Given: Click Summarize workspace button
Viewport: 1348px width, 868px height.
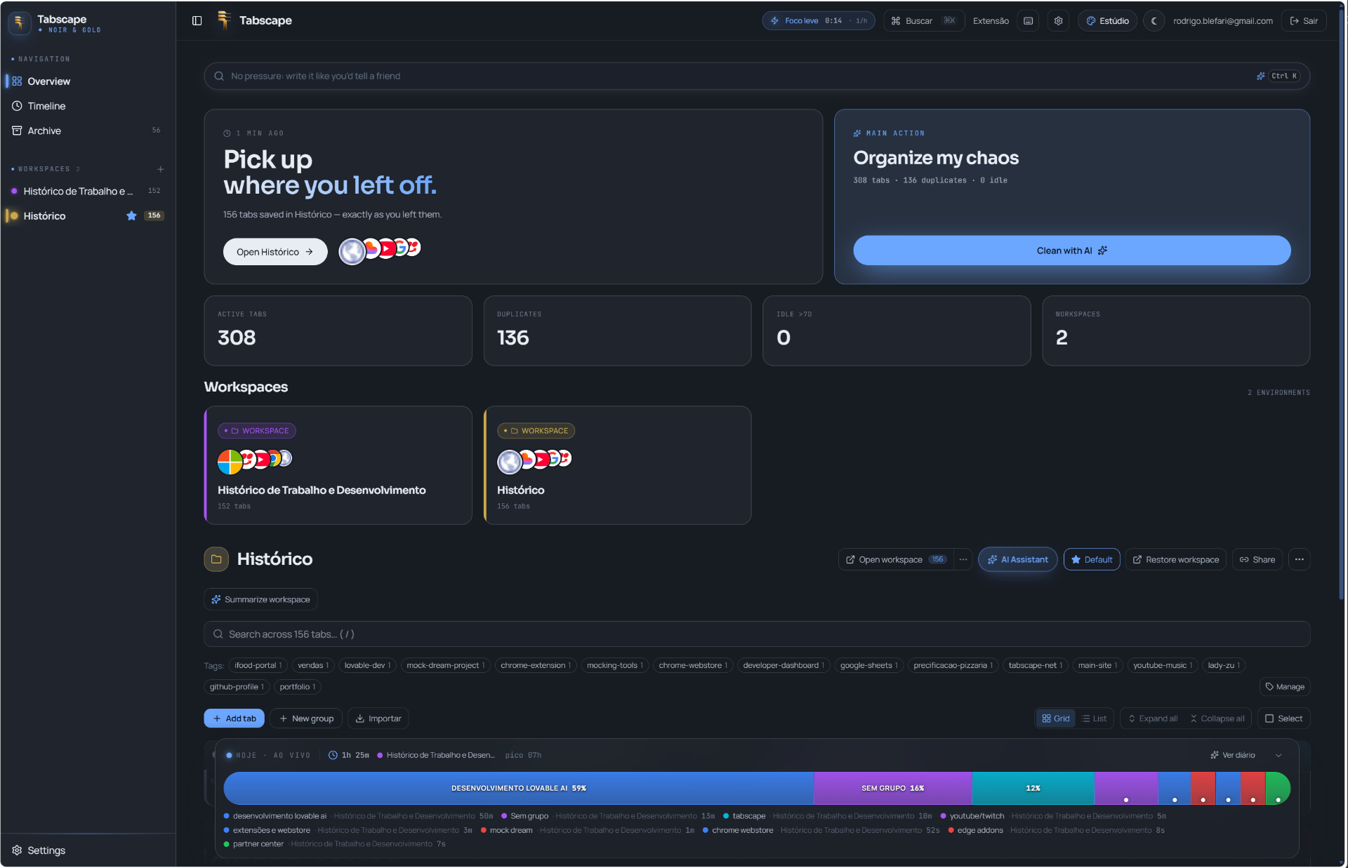Looking at the screenshot, I should [261, 600].
